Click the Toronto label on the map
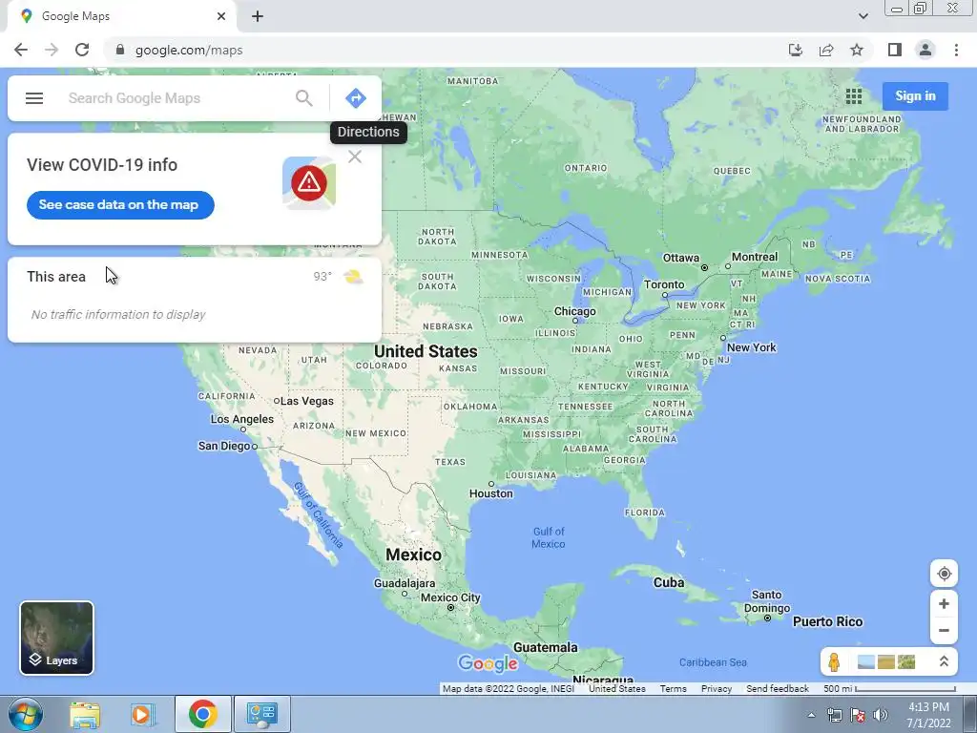The height and width of the screenshot is (733, 977). pyautogui.click(x=664, y=284)
